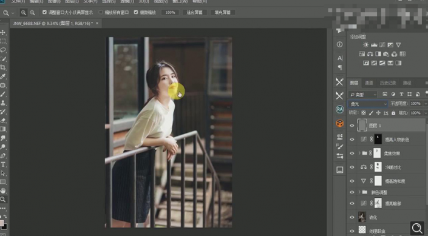Open the 滤镜(T) menu

click(127, 1)
